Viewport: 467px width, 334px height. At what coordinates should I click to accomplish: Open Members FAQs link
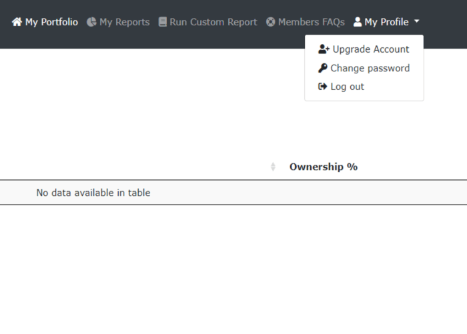pos(312,22)
